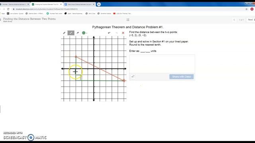Click the Next screen button
255x143 pixels.
click(251, 19)
